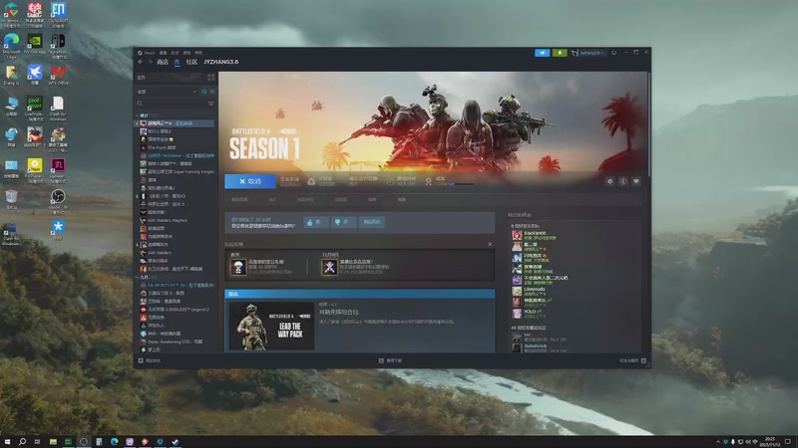This screenshot has width=798, height=448.
Task: Open File Explorer from the taskbar
Action: tap(53, 442)
